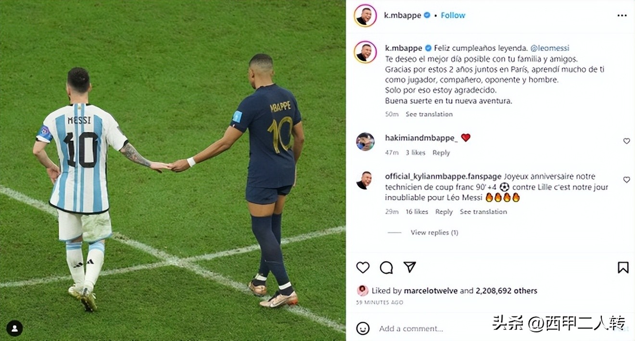
Task: Open marcelotwelve profile from likes
Action: 431,291
